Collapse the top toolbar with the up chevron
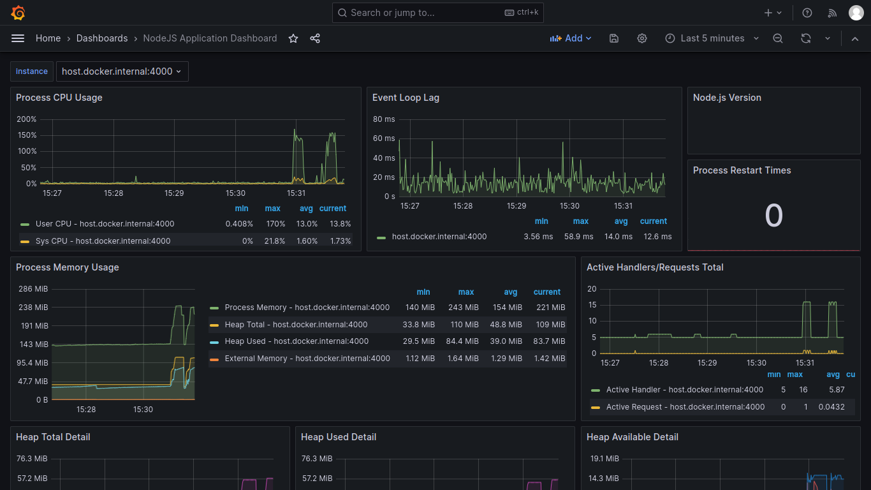The height and width of the screenshot is (490, 871). (855, 38)
